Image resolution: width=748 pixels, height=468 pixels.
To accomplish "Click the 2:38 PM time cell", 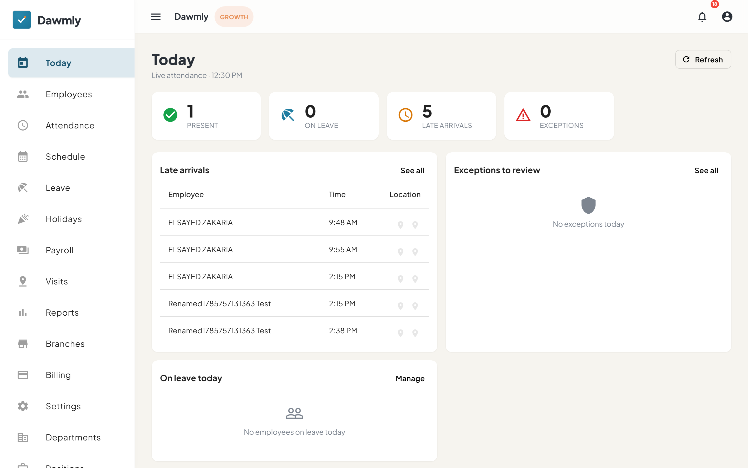I will pyautogui.click(x=343, y=330).
